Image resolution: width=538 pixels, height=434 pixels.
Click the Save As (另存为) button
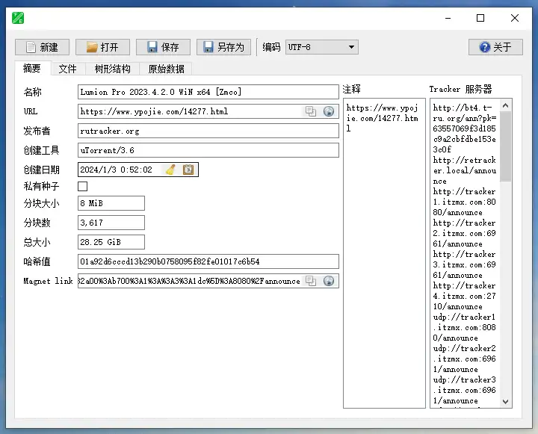pyautogui.click(x=223, y=47)
